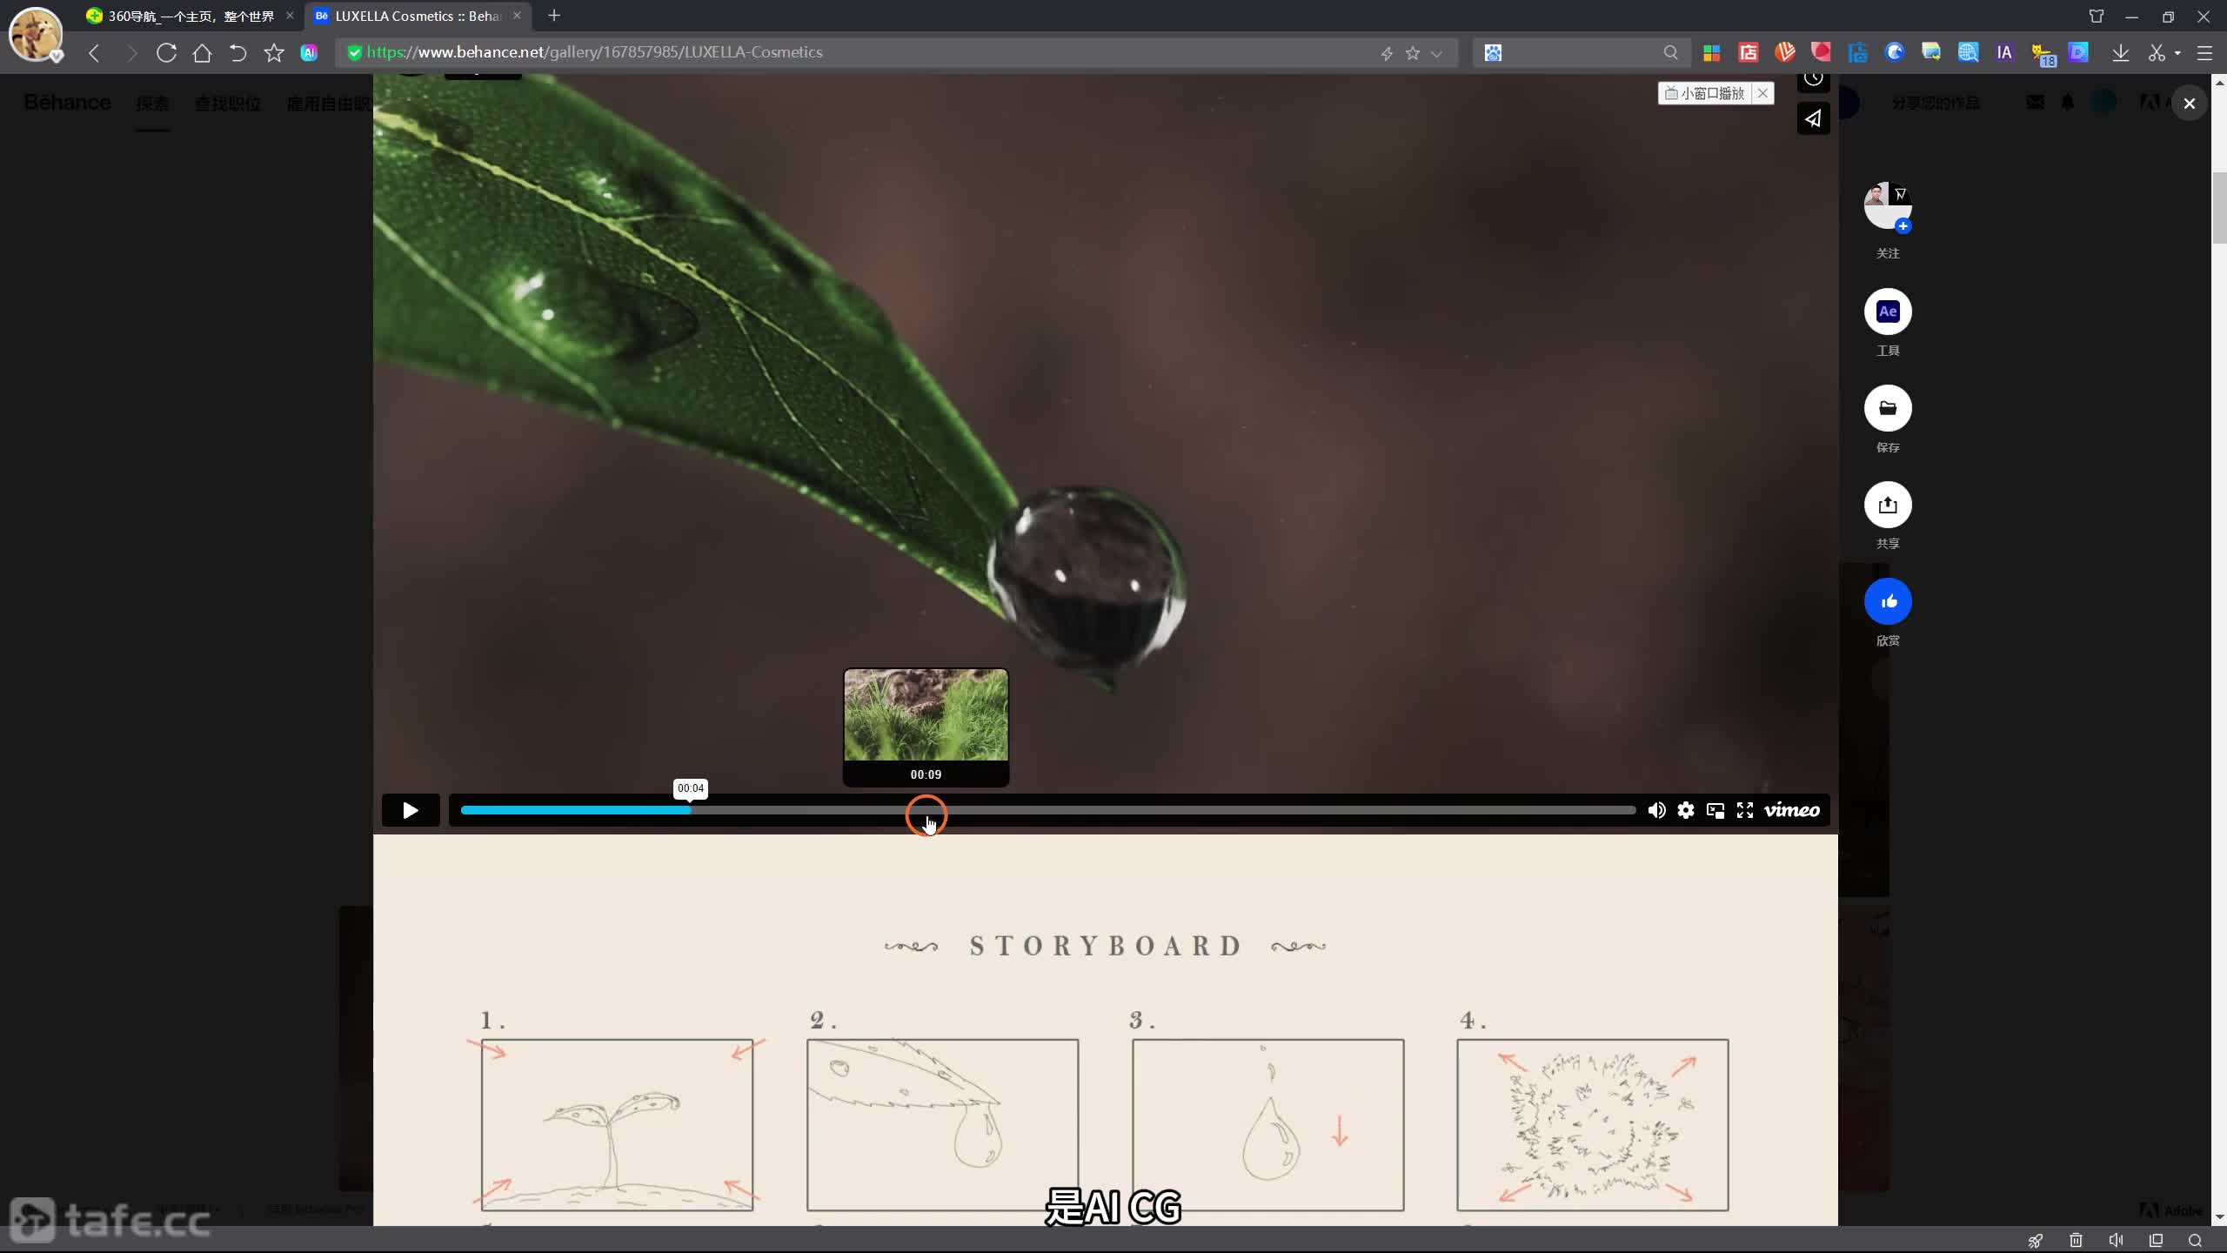
Task: Follow the project author avatar
Action: click(1888, 205)
